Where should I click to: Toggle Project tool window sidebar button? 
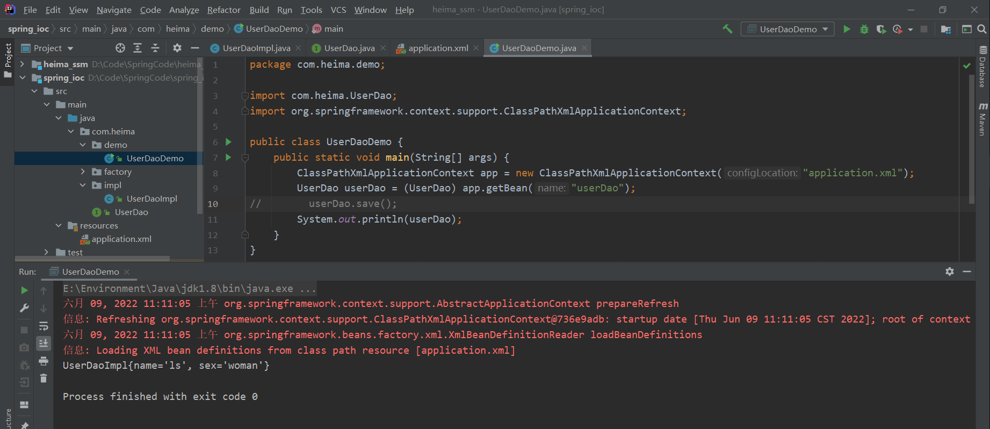point(8,60)
